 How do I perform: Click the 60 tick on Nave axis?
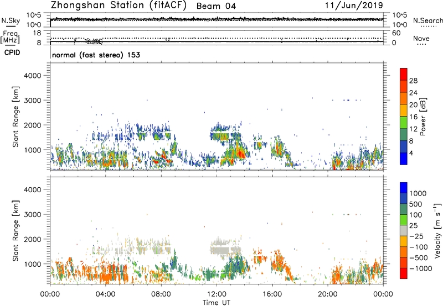coord(396,33)
